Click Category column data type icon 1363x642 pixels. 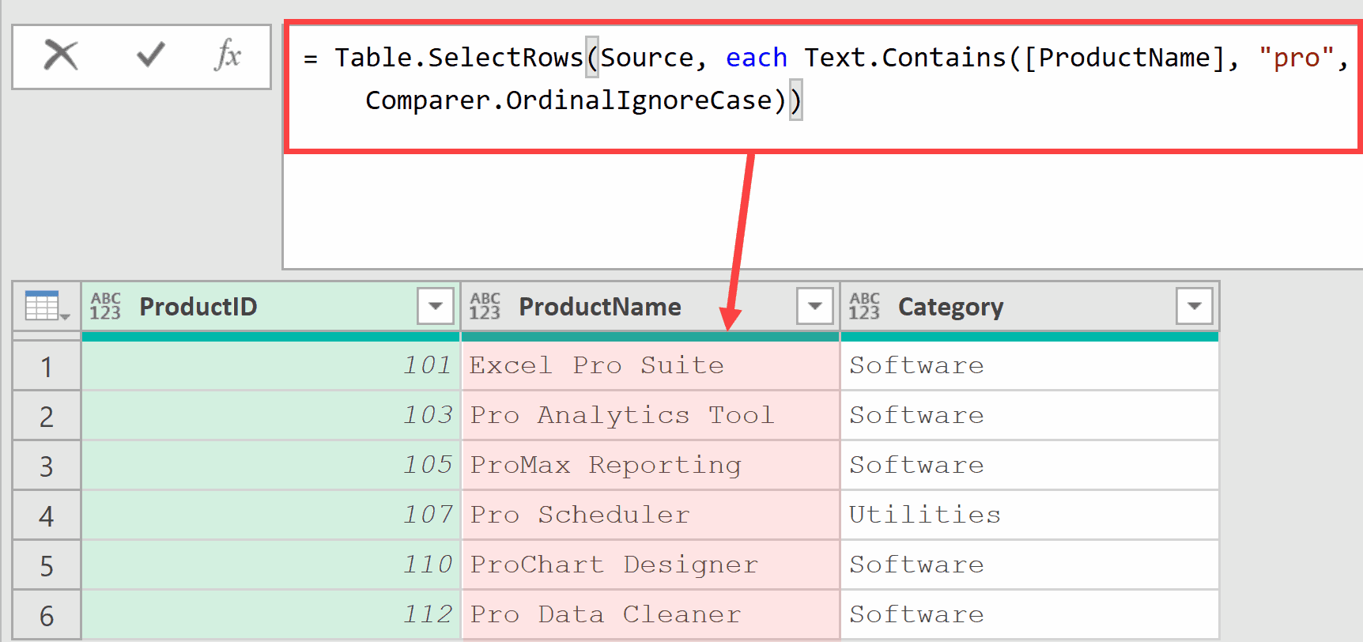(864, 306)
